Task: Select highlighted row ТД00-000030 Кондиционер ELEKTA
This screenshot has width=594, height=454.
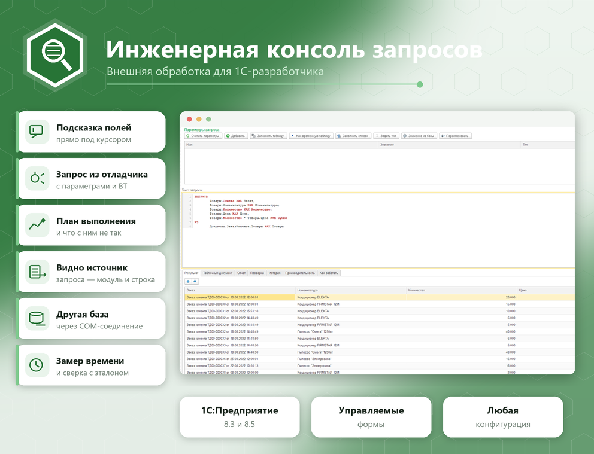Action: (x=380, y=297)
